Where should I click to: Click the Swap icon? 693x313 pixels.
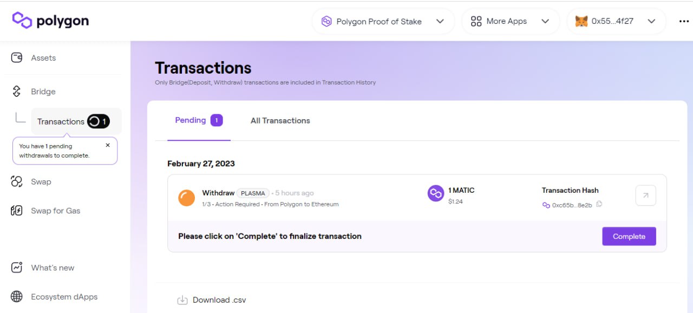click(17, 182)
